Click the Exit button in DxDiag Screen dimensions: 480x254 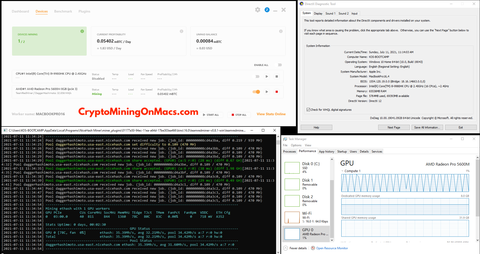(461, 128)
